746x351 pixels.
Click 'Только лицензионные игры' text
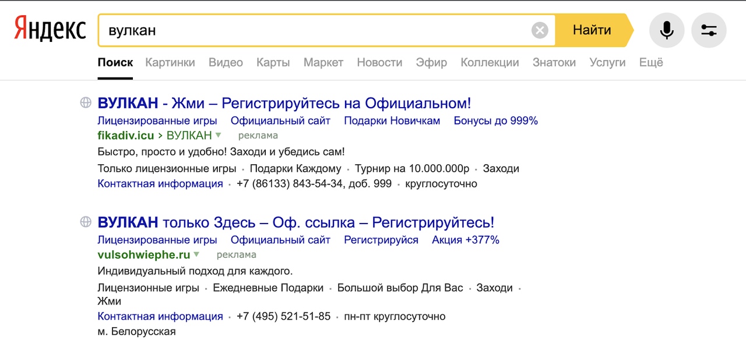click(167, 169)
